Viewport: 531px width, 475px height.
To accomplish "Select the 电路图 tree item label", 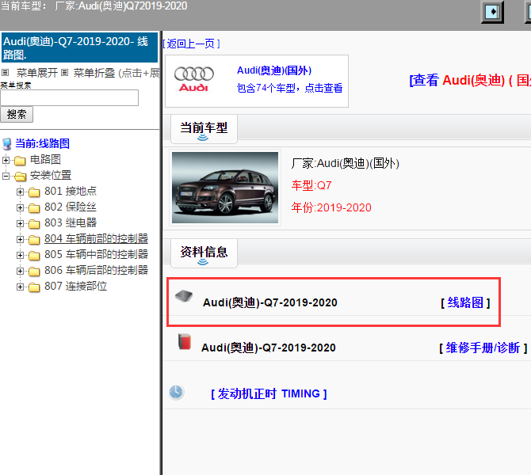I will [x=45, y=159].
